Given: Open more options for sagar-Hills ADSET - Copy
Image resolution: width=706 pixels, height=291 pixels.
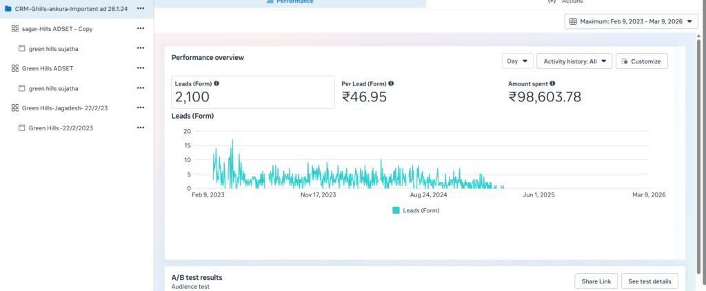Looking at the screenshot, I should (x=141, y=28).
